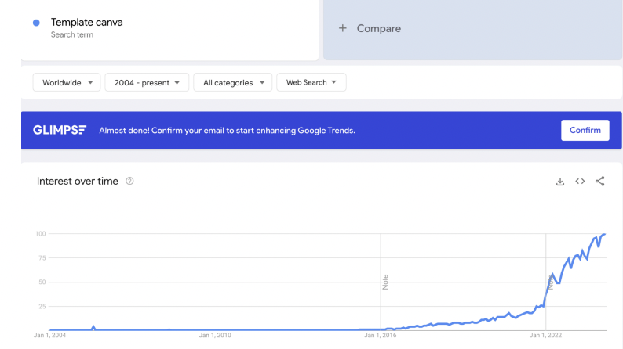This screenshot has width=623, height=349.
Task: Open the Web Search type dropdown
Action: (x=311, y=82)
